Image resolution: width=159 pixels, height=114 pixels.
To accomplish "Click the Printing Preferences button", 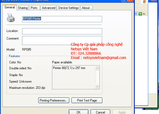I will (x=54, y=100).
